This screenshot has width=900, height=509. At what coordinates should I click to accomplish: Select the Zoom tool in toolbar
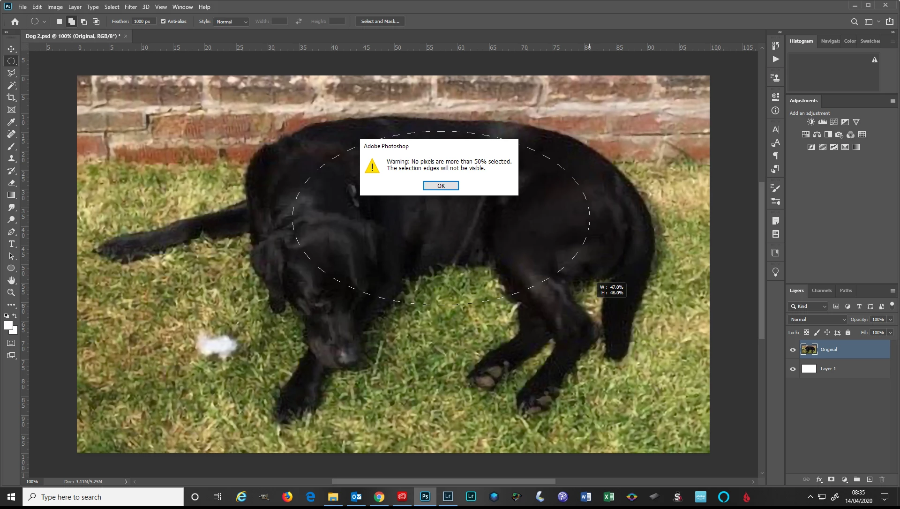(11, 292)
